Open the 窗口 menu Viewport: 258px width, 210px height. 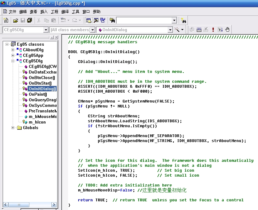point(86,12)
